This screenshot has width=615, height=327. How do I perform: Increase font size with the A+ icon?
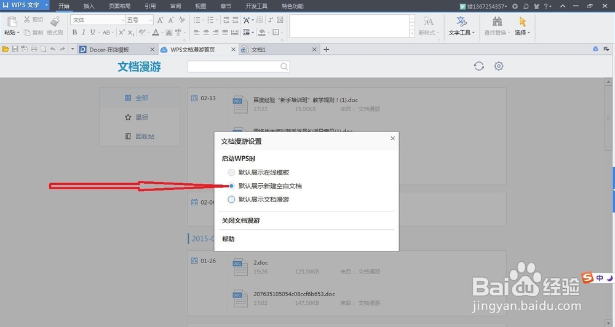(x=160, y=20)
